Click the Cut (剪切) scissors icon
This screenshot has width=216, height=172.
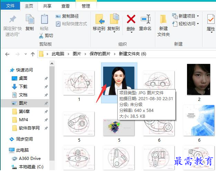[41, 36]
